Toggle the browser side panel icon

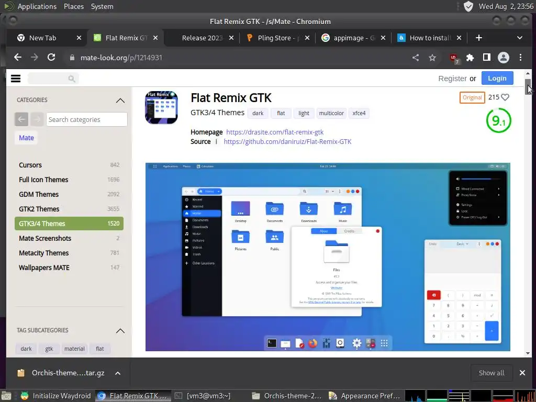[486, 58]
